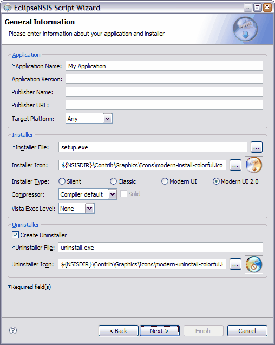Click the Application group label

coord(26,55)
